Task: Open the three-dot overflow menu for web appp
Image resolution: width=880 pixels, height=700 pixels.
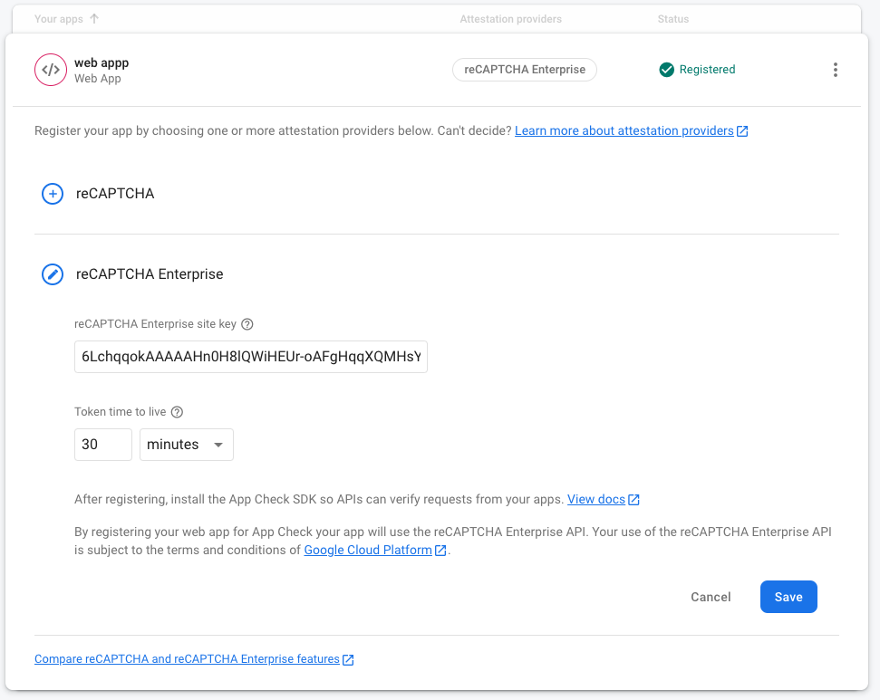Action: point(835,69)
